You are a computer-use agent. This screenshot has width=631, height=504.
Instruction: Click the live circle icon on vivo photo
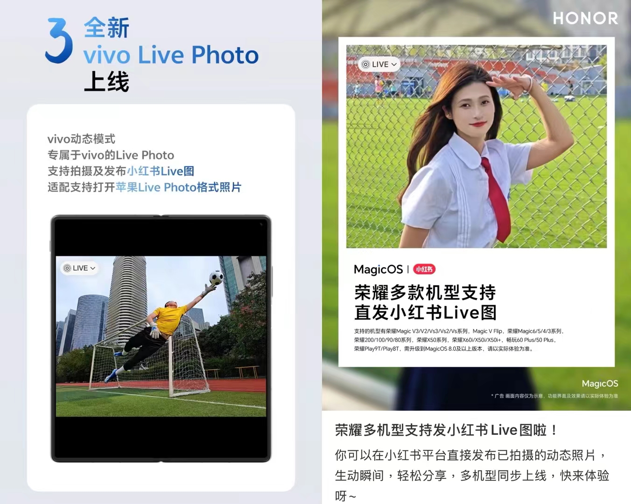[x=67, y=268]
